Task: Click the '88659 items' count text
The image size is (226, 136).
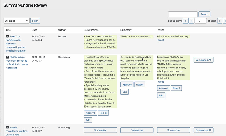Action: pos(175,21)
